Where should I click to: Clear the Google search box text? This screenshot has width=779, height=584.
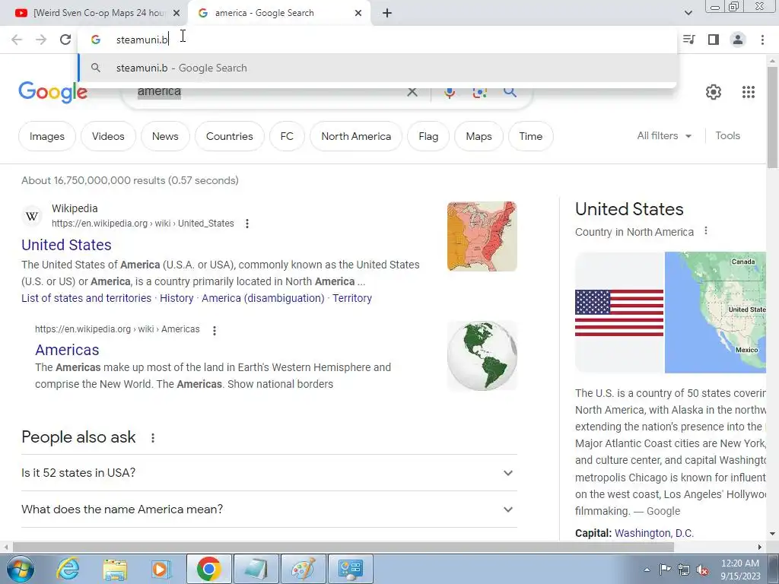coord(412,92)
